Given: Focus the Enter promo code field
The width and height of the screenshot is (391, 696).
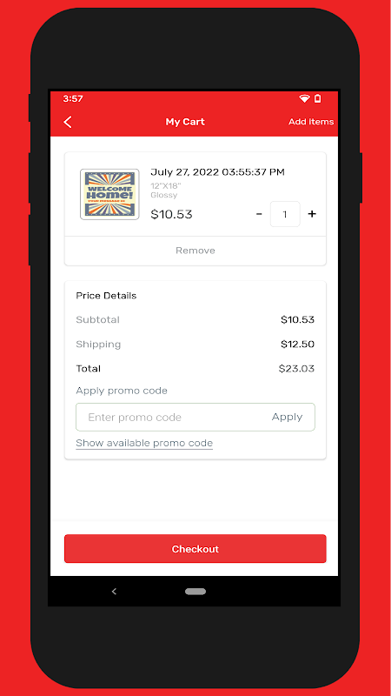Looking at the screenshot, I should coord(170,418).
